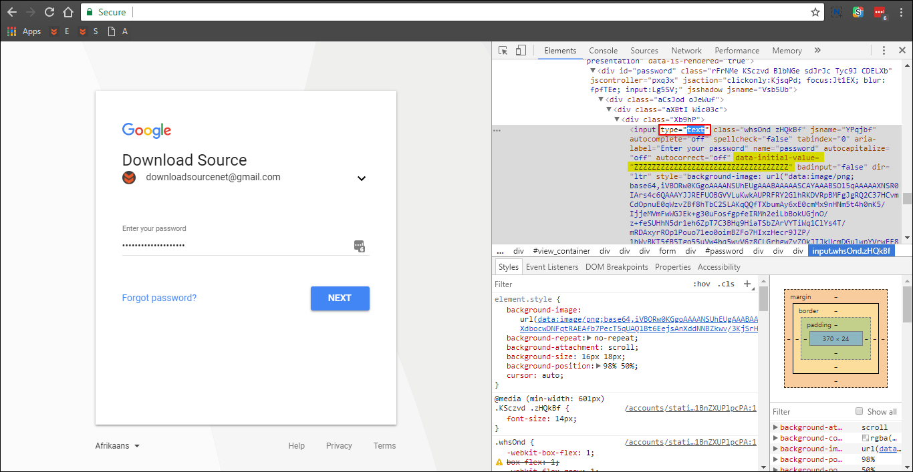Open the browser home page icon
913x472 pixels.
(x=68, y=12)
